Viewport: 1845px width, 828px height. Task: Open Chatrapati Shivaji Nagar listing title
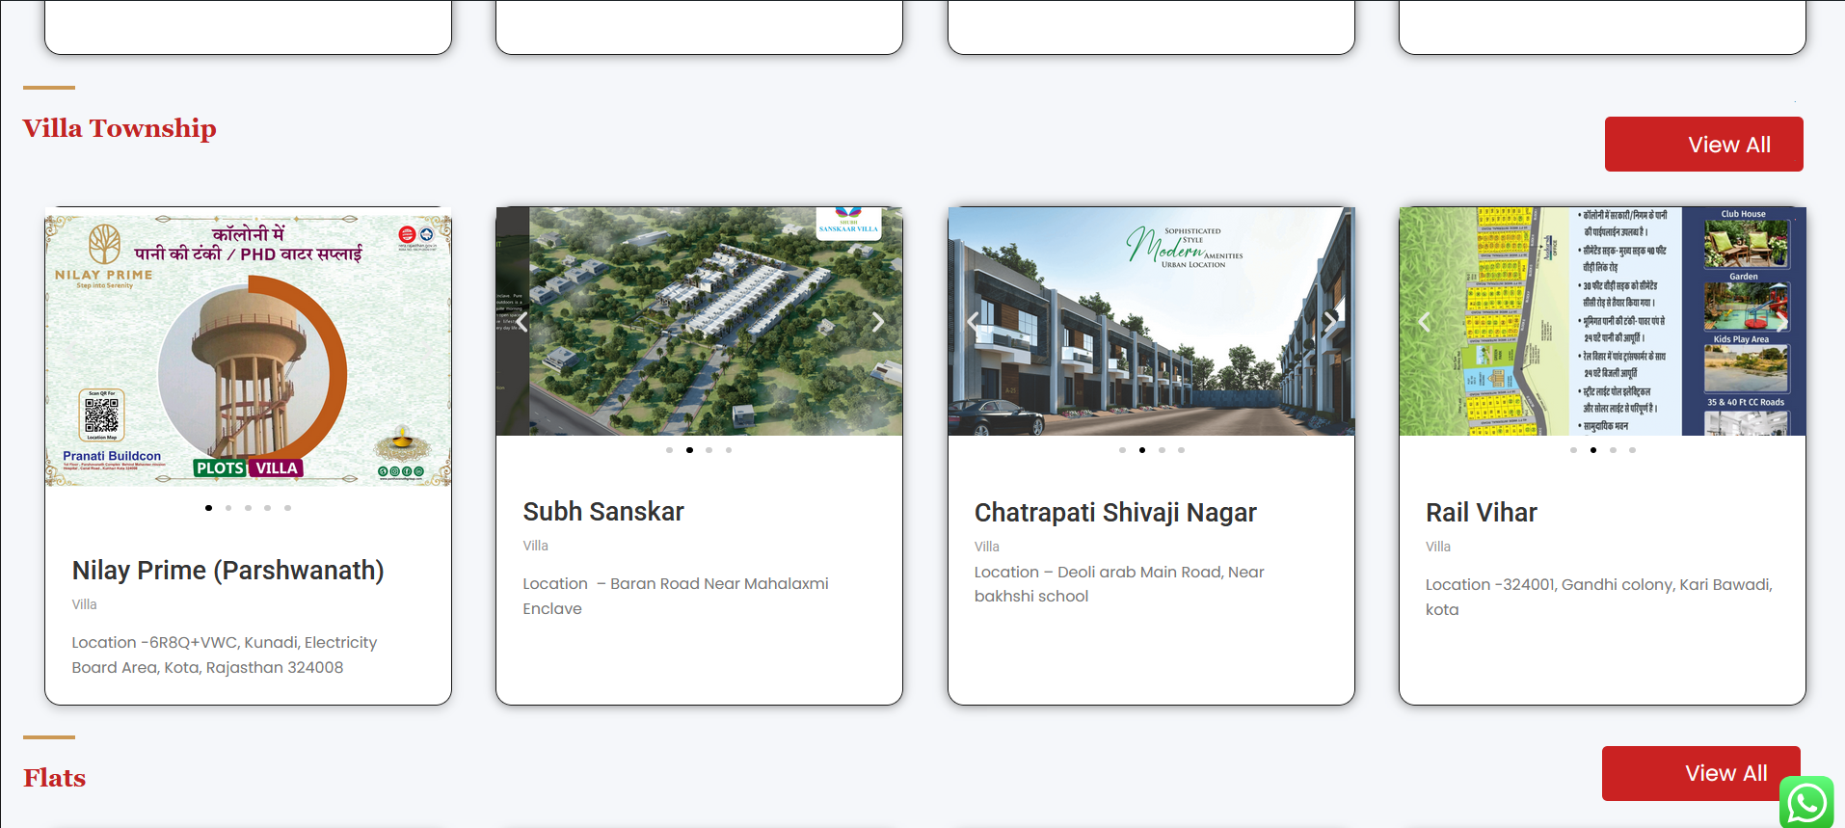pos(1115,513)
